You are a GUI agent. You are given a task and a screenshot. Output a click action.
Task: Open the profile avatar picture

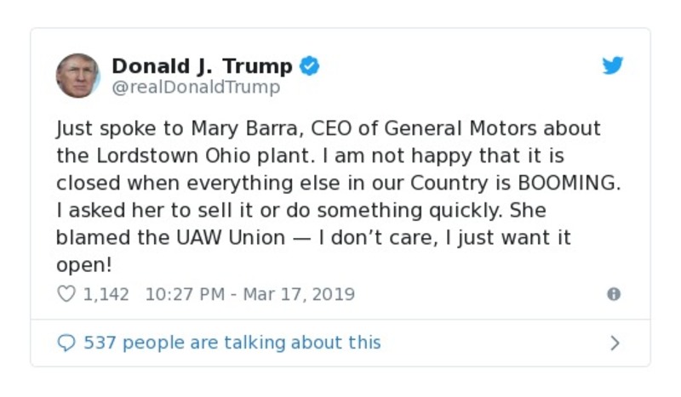77,76
